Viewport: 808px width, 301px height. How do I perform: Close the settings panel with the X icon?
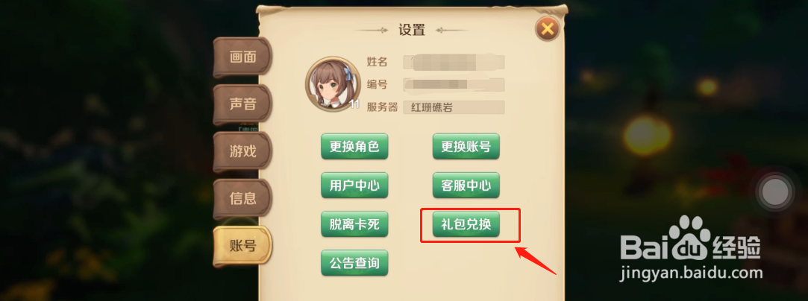548,29
